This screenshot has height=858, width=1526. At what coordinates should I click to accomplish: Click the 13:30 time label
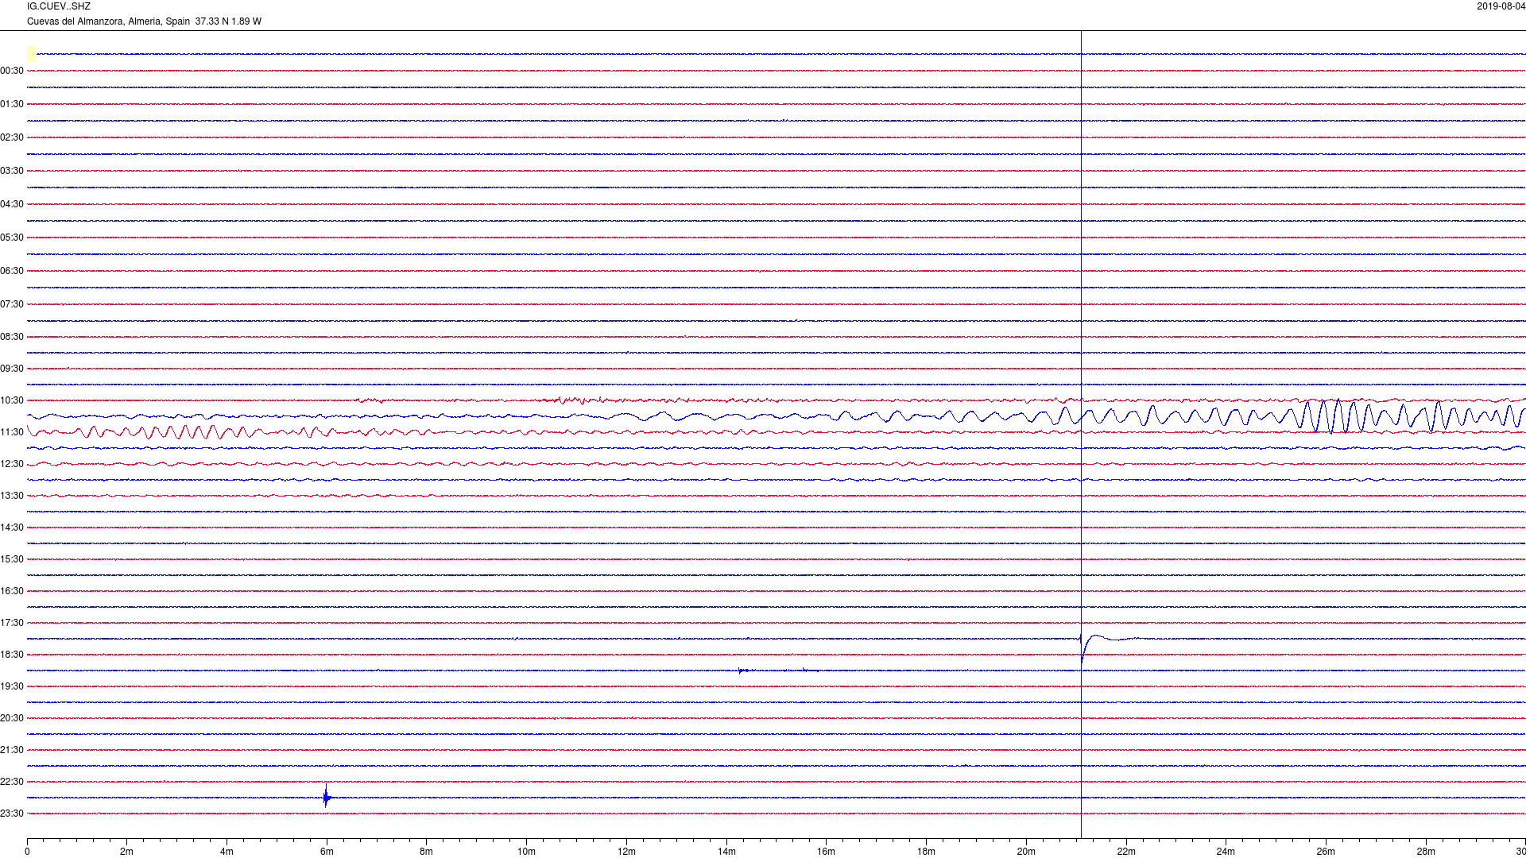[x=12, y=496]
